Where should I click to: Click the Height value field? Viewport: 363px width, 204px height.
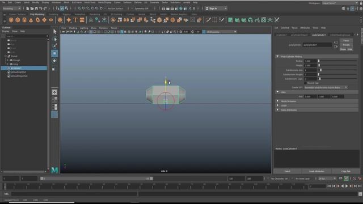(310, 66)
